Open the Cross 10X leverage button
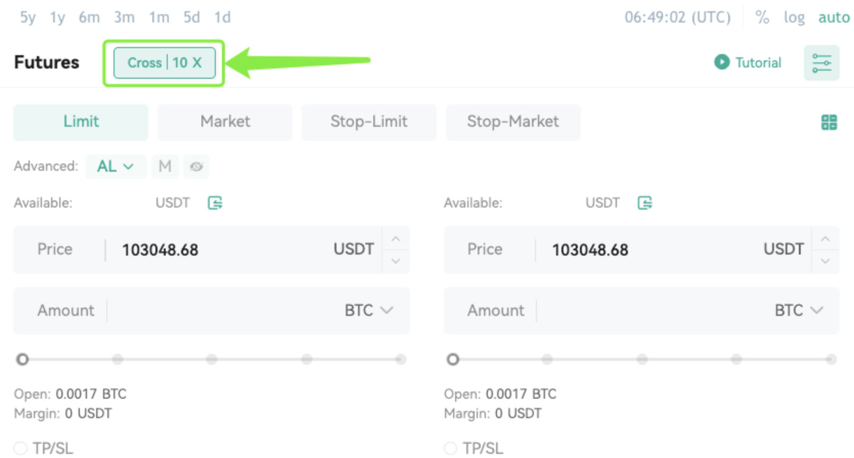The height and width of the screenshot is (458, 854). (164, 63)
